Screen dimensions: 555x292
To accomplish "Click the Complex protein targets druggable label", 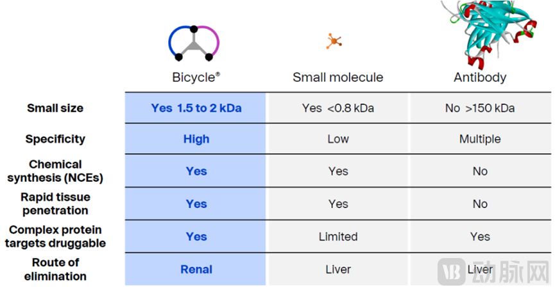I will [x=55, y=236].
